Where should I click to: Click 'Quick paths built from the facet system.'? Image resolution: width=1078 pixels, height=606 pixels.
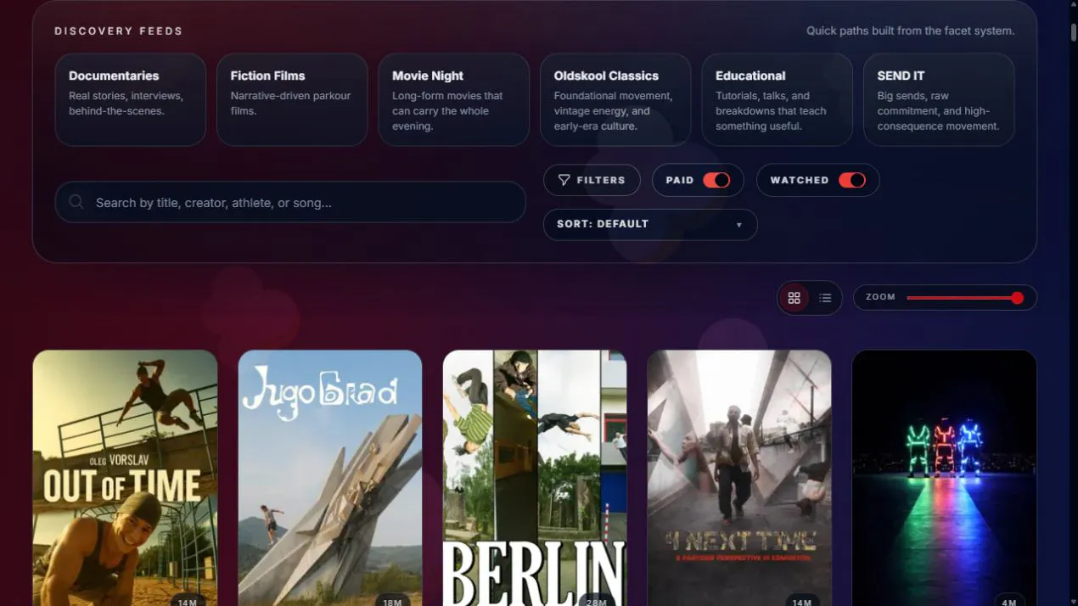click(910, 31)
